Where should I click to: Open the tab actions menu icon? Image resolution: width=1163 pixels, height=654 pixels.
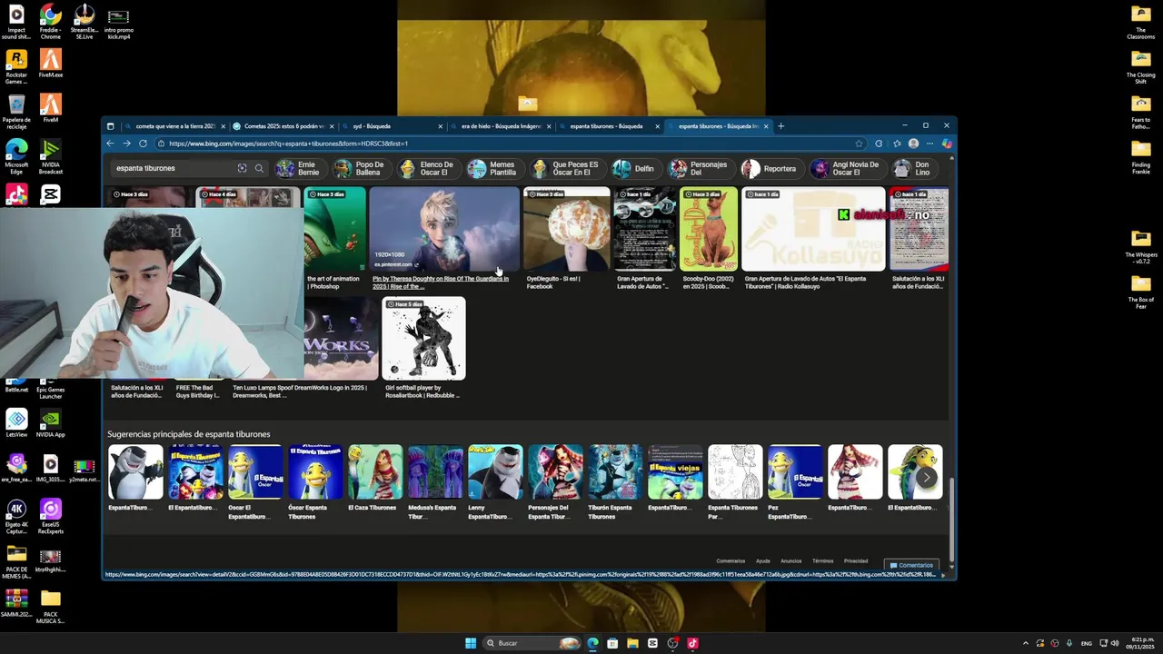110,126
